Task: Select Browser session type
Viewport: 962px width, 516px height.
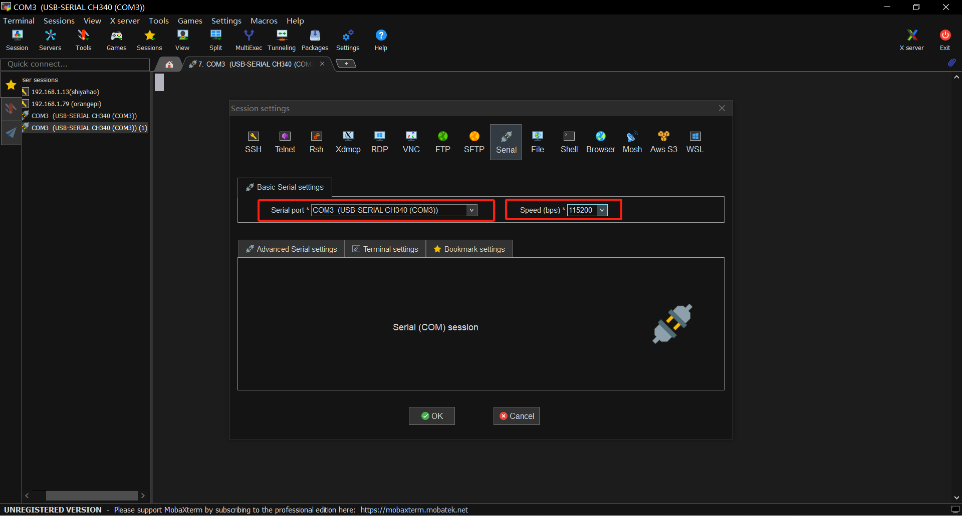Action: coord(601,142)
